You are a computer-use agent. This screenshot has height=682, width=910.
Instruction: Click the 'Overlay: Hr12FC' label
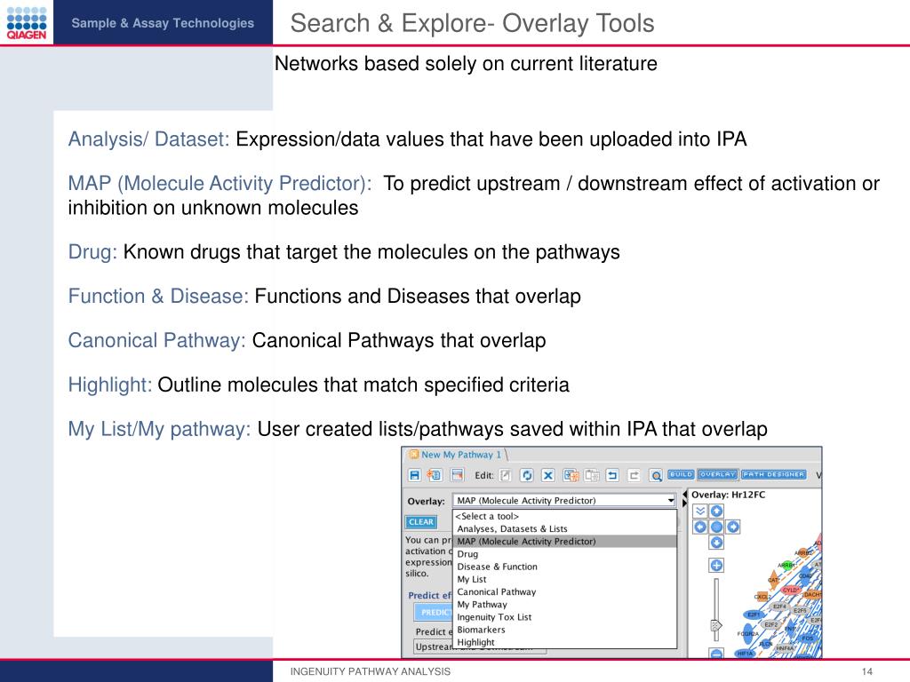point(728,495)
